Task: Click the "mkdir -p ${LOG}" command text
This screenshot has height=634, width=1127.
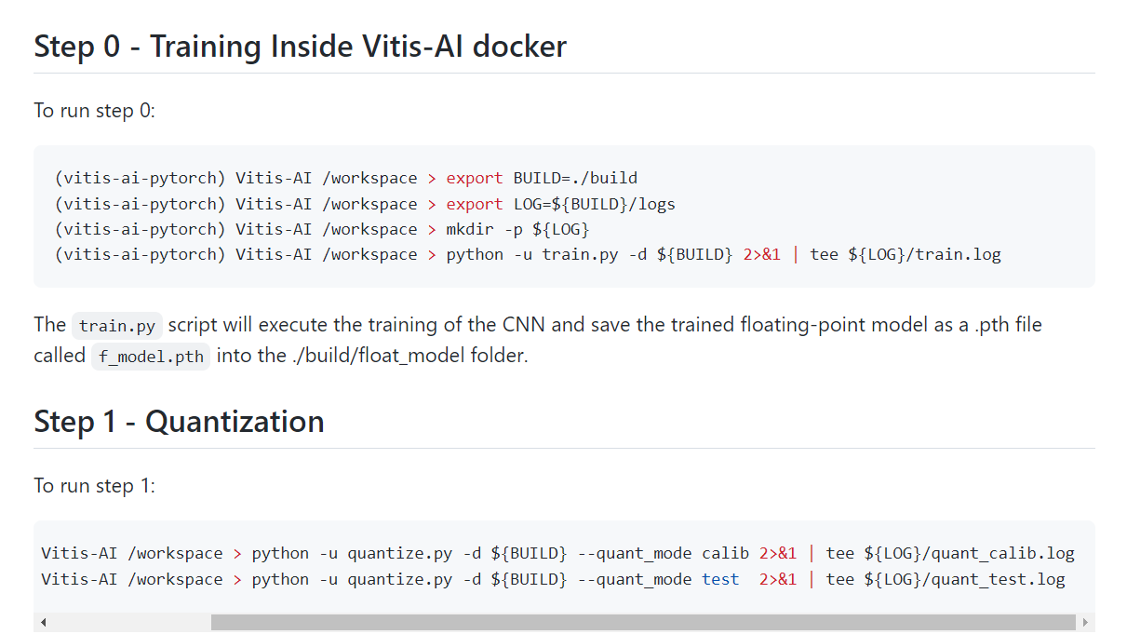Action: tap(517, 229)
